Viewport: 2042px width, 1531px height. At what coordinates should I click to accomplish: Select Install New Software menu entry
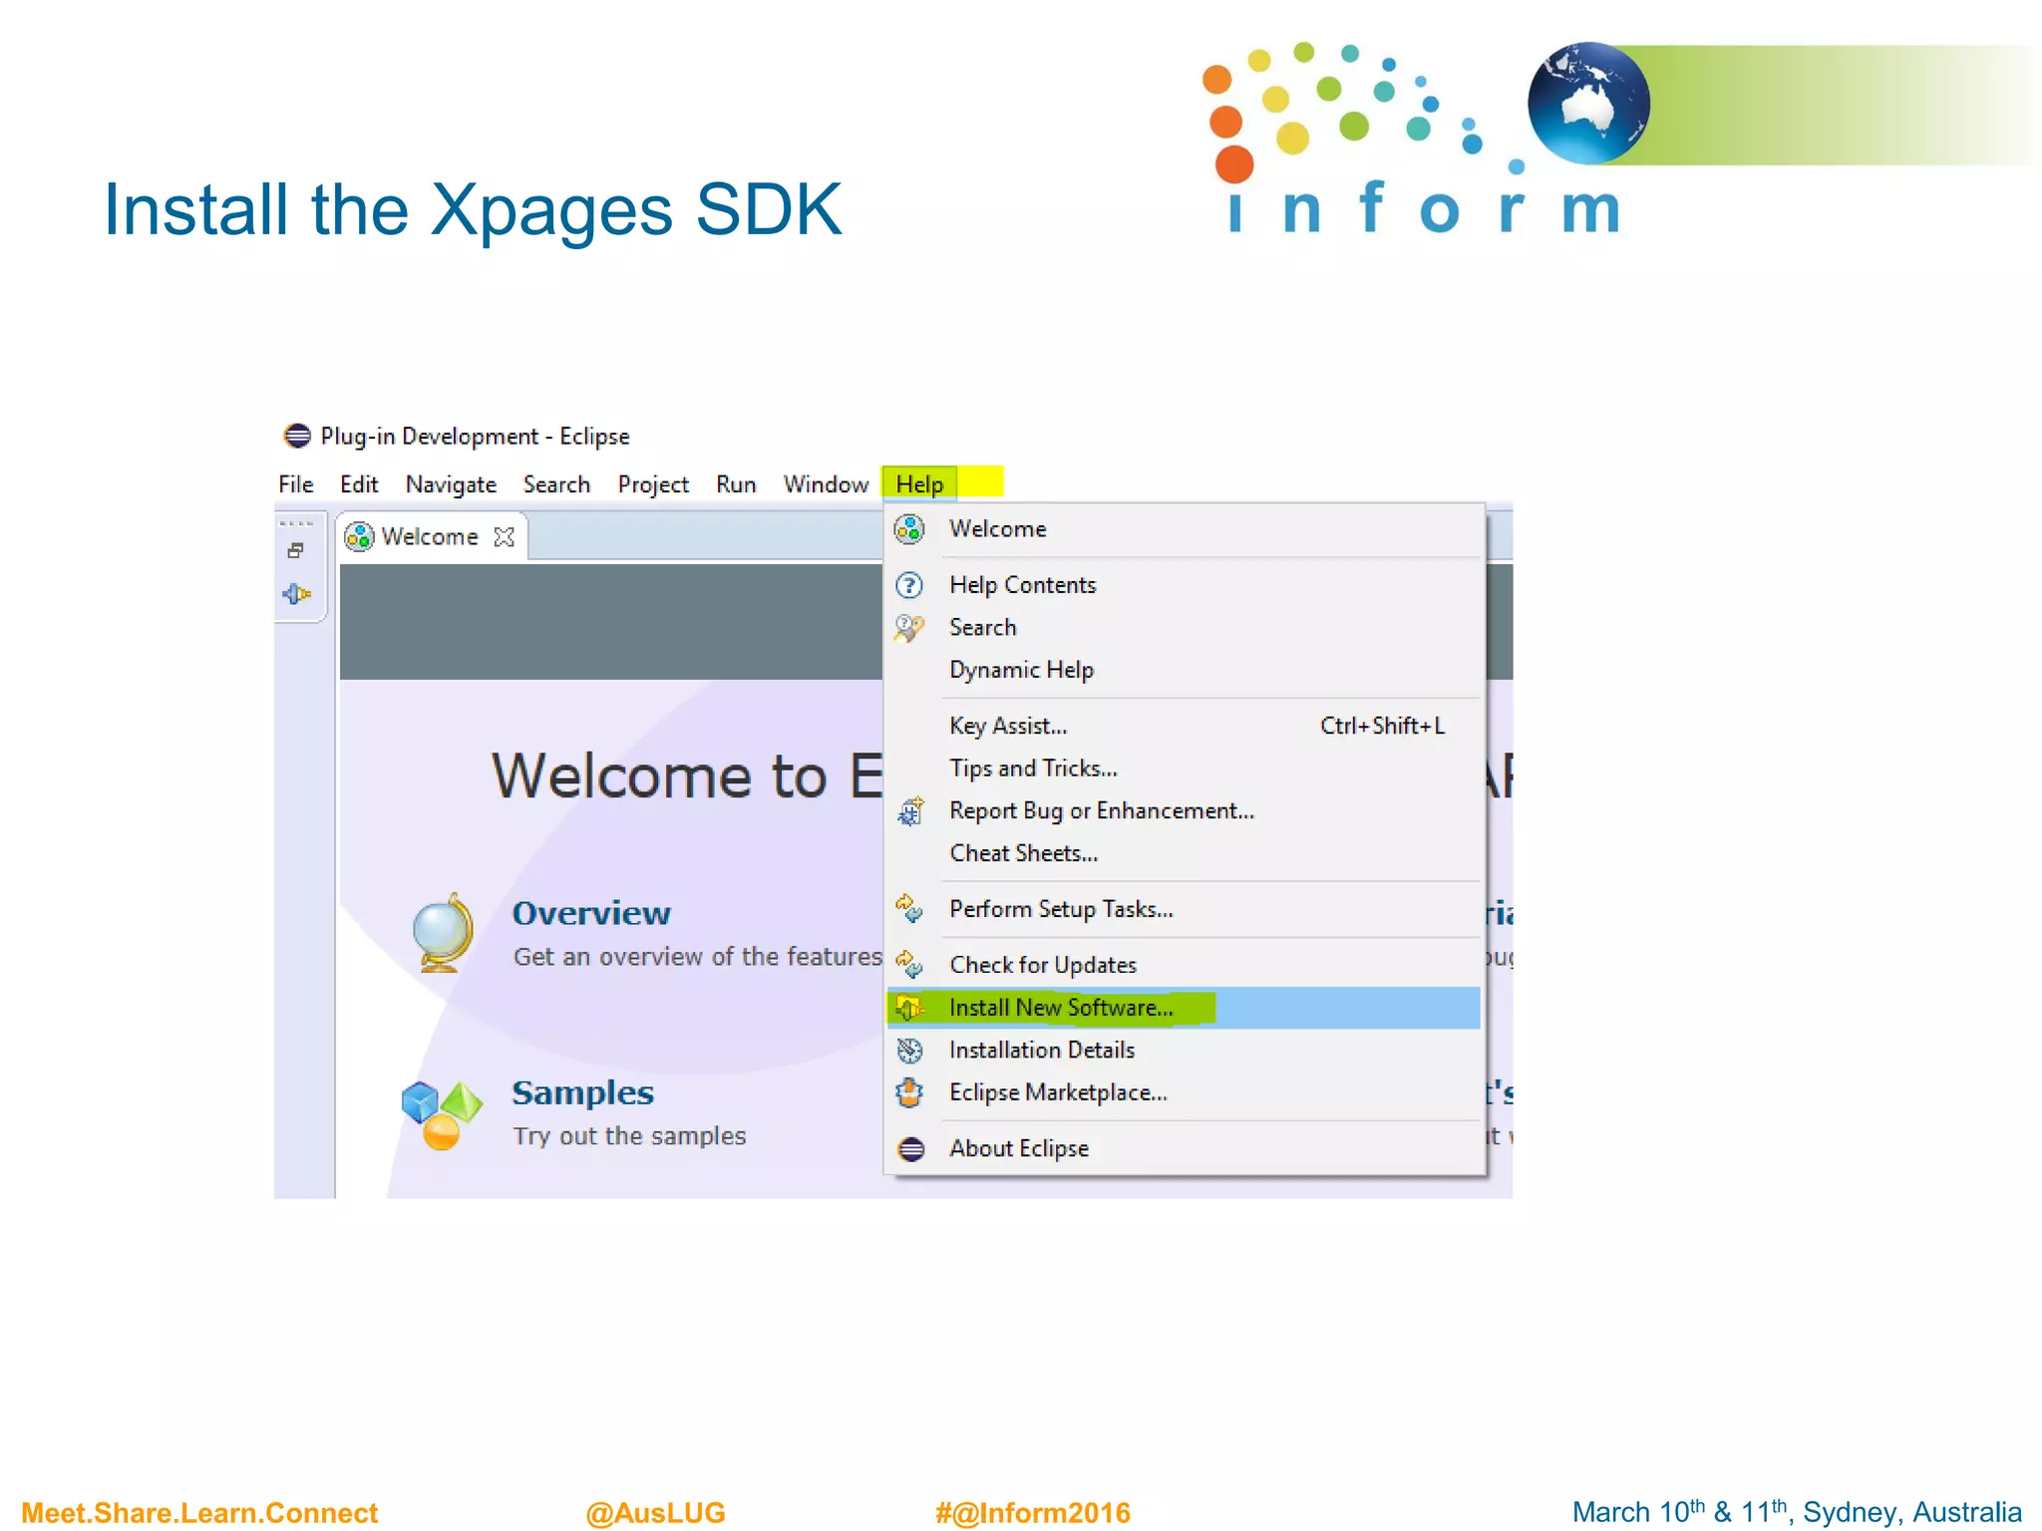1060,1008
